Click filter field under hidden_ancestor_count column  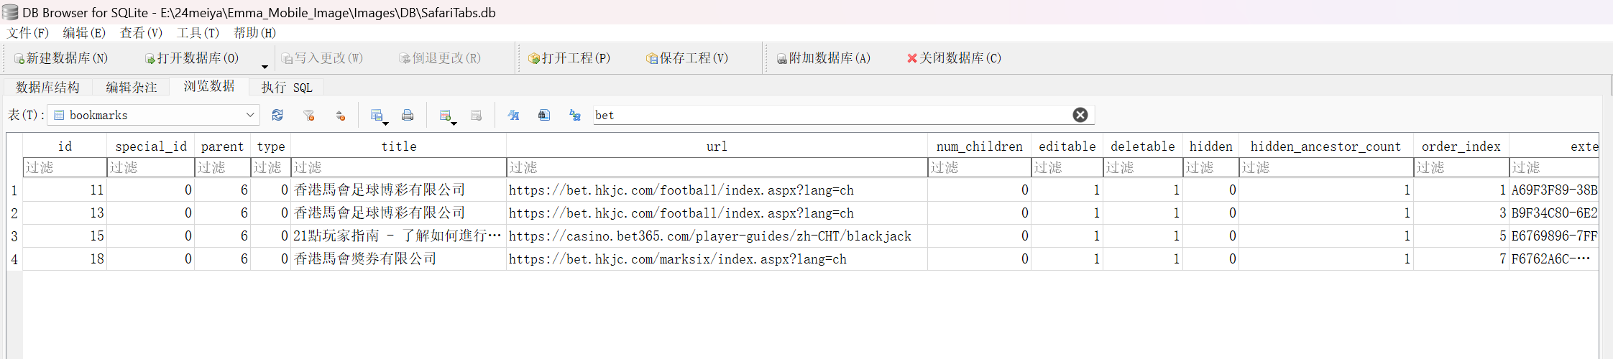click(x=1326, y=167)
